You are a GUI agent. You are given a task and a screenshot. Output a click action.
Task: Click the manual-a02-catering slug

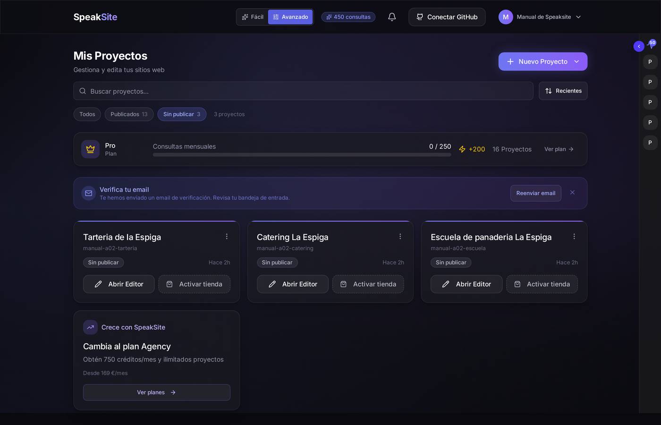285,248
